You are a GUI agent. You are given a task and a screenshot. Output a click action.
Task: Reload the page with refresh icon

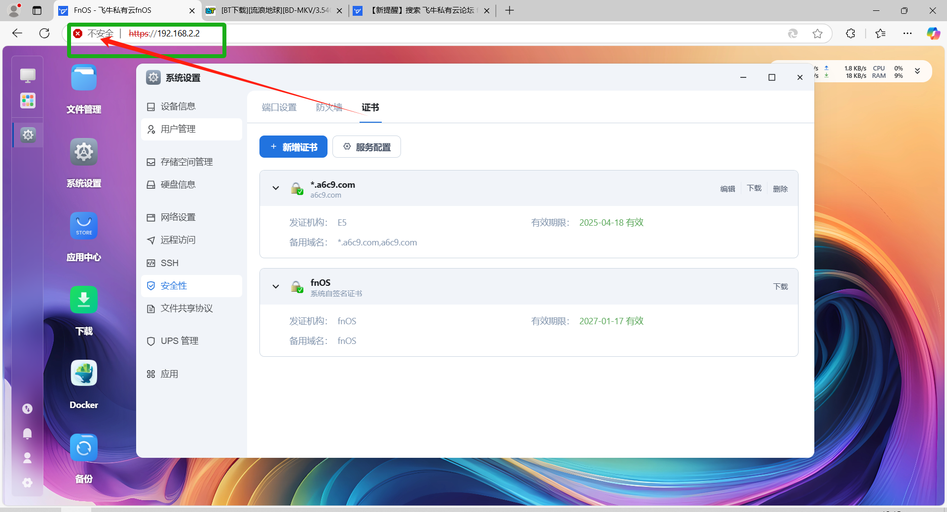pos(44,33)
